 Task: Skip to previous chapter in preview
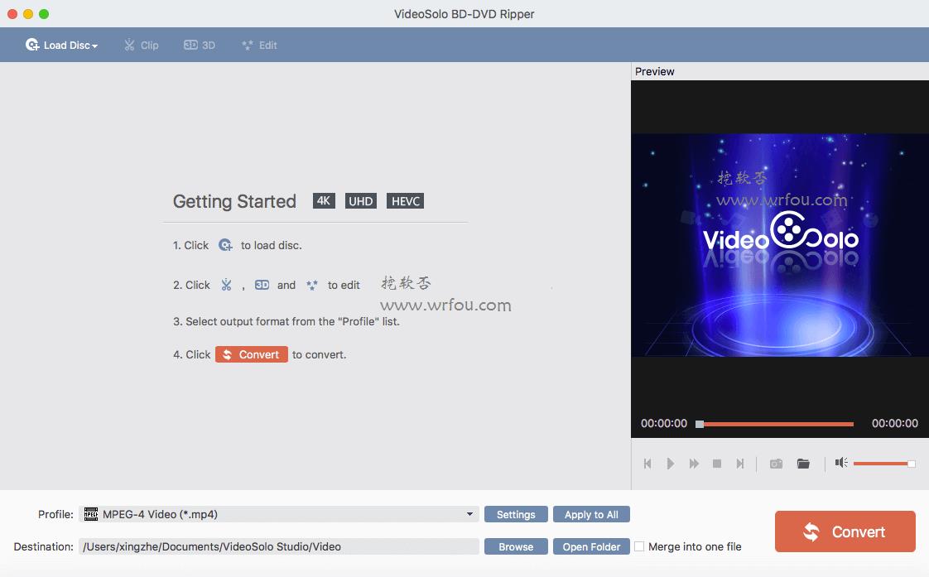pos(647,464)
